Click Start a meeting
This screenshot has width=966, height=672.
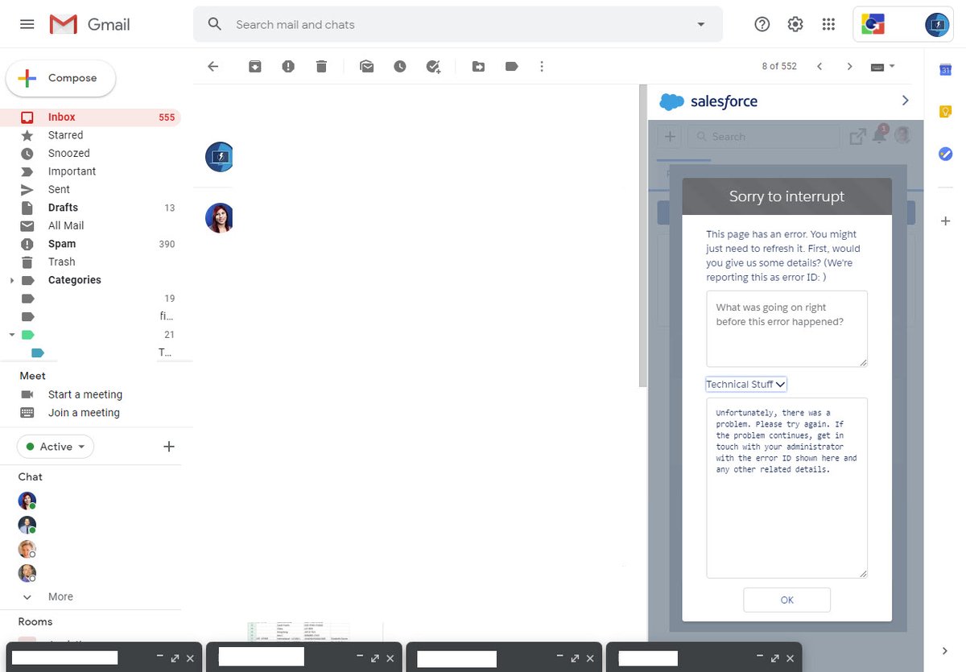[x=85, y=394]
